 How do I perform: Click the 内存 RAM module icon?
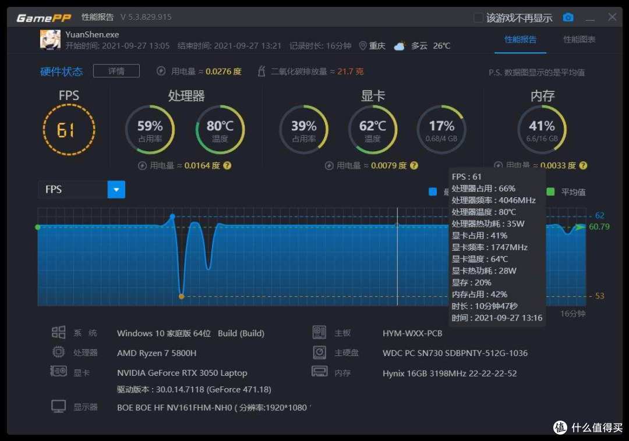319,371
